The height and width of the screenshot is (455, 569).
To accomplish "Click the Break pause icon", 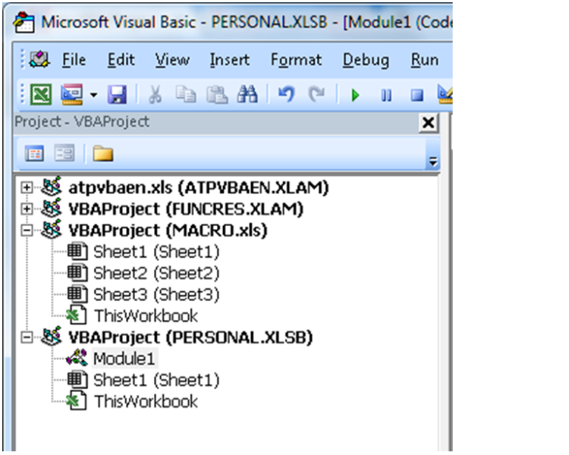I will coord(386,96).
